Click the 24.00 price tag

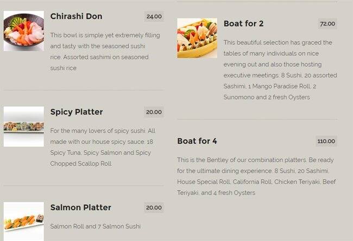point(154,16)
